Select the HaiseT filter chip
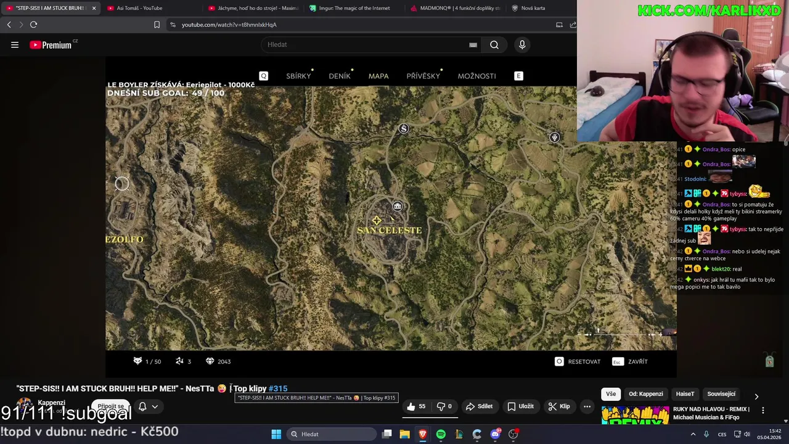Screen dimensions: 789x444 tap(685, 394)
